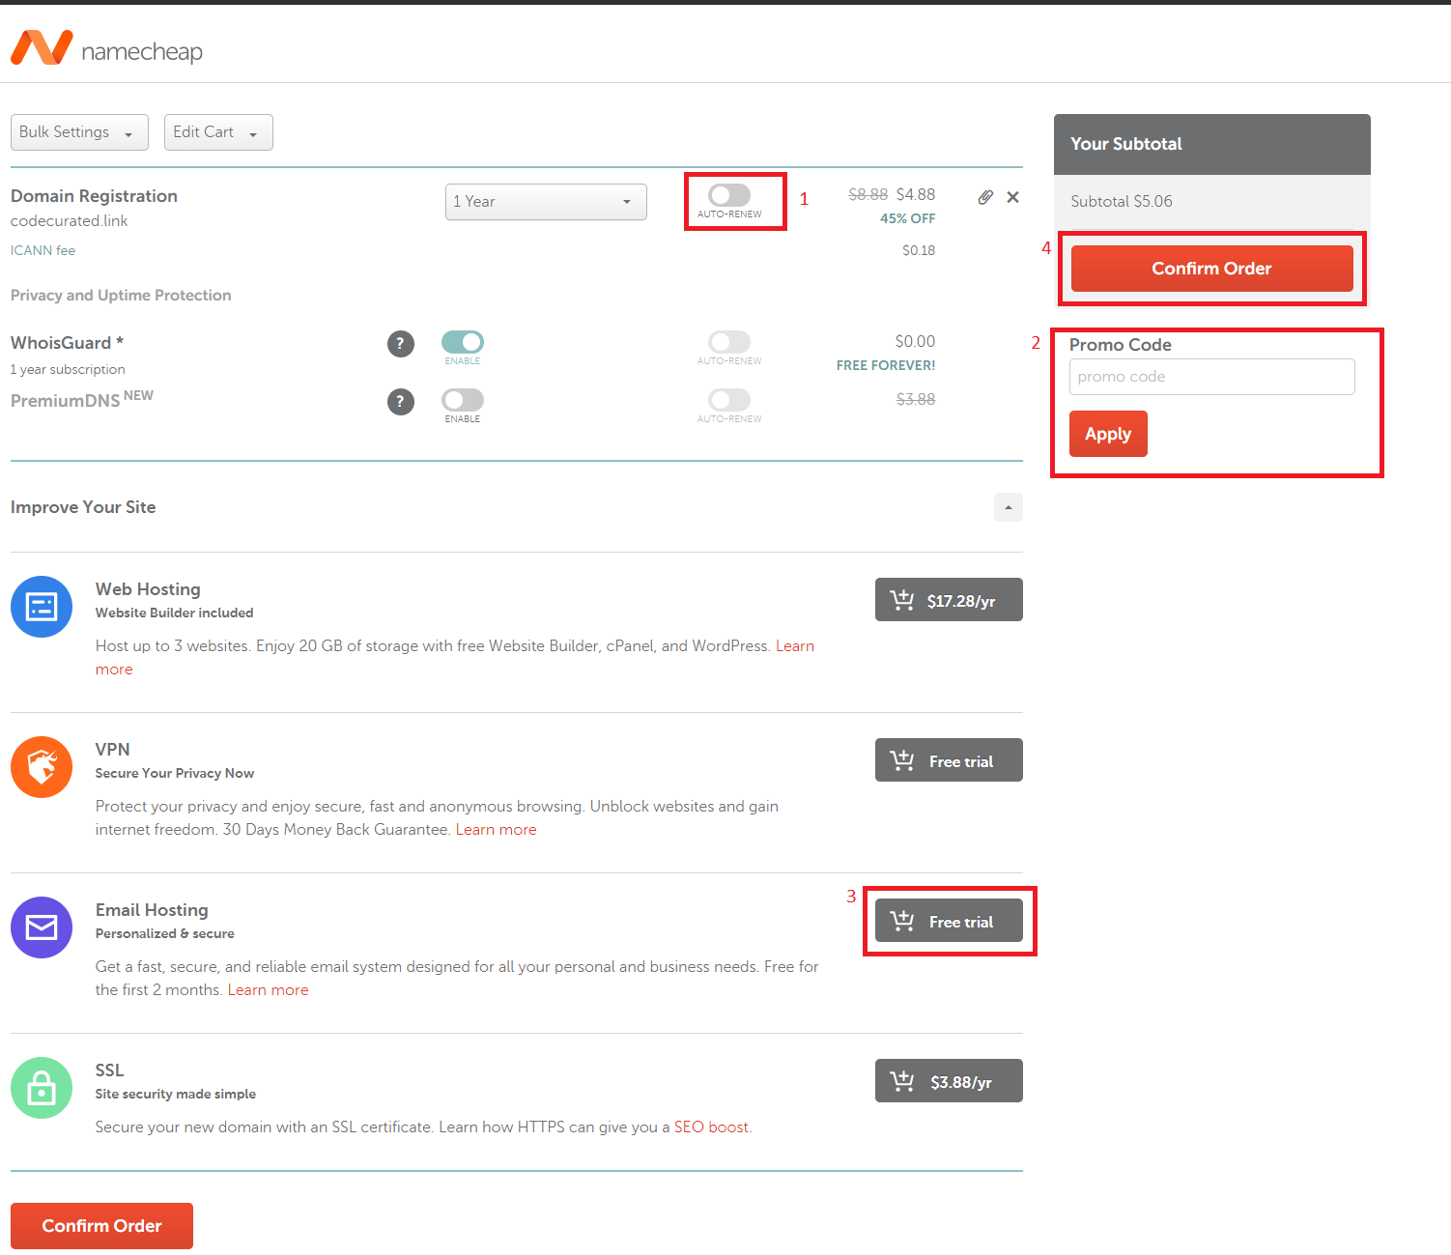This screenshot has height=1255, width=1451.
Task: Click the Privacy and Uptime Protection heading
Action: click(x=121, y=296)
